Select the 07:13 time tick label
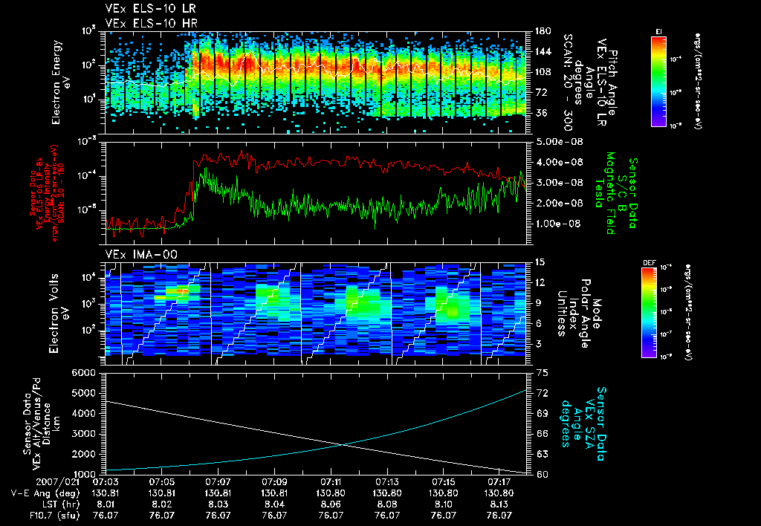 (x=386, y=482)
